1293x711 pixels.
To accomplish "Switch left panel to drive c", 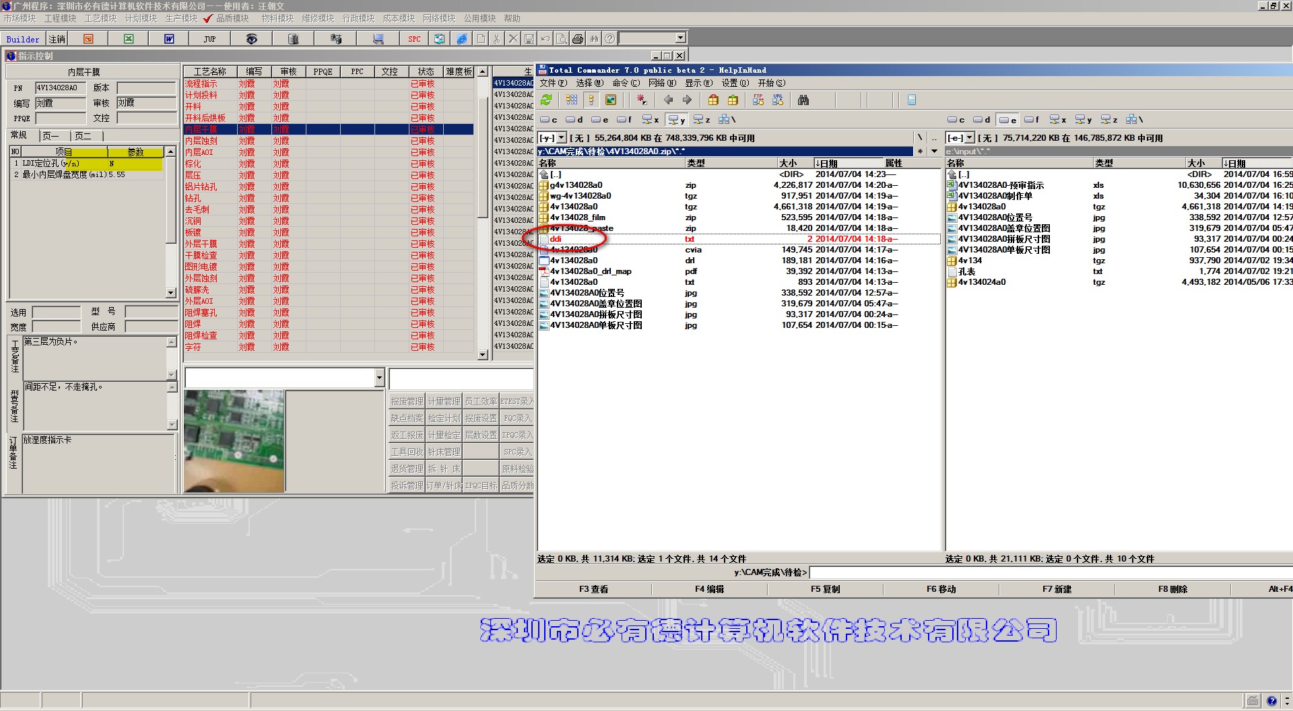I will tap(549, 120).
